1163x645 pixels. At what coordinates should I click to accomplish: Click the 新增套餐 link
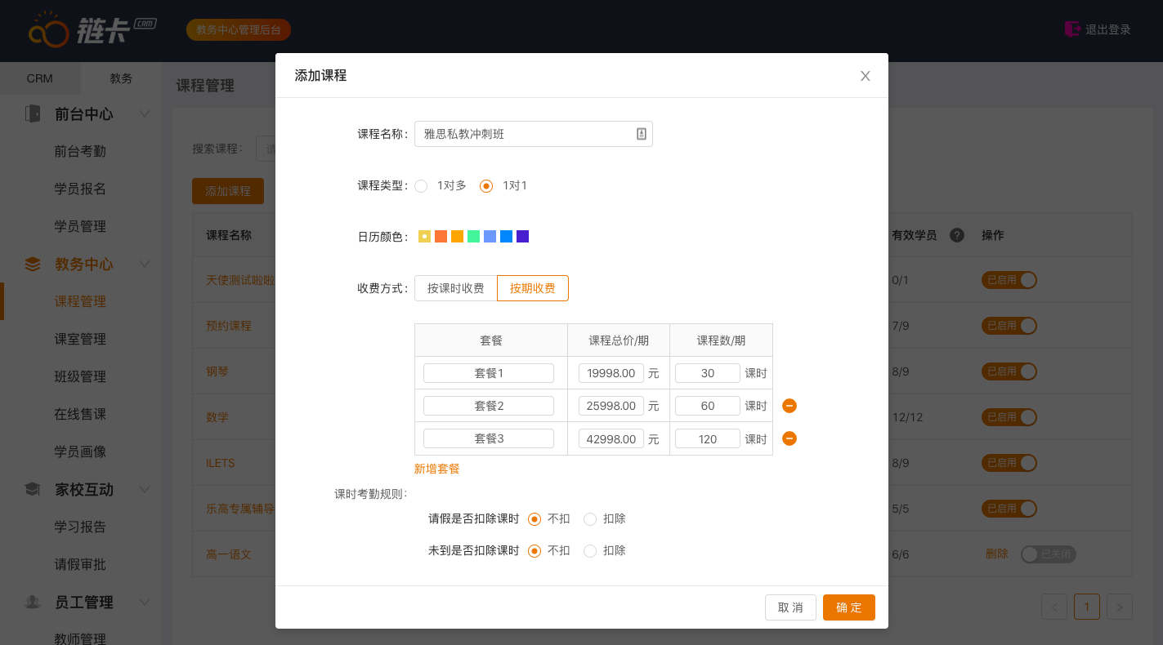tap(437, 469)
